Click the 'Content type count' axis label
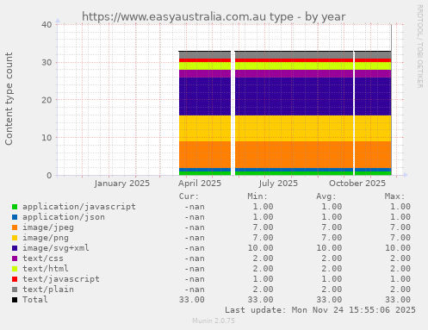This screenshot has height=330, width=428. point(9,99)
